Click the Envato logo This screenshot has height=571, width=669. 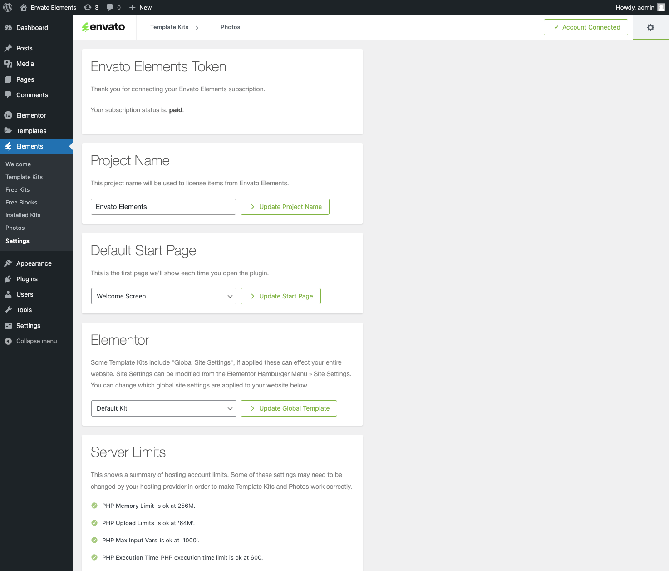103,27
